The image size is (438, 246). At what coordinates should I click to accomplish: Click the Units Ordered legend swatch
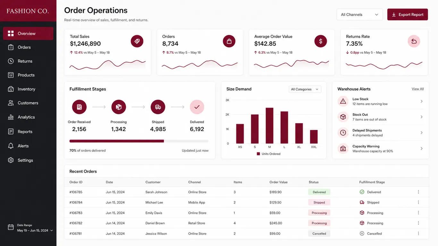(x=258, y=154)
